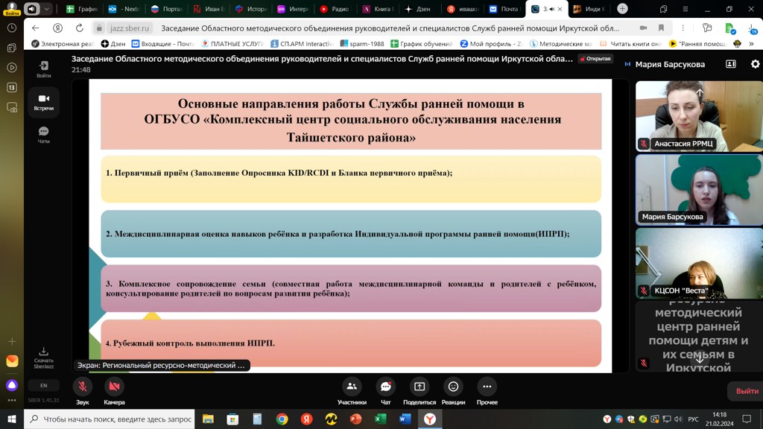The height and width of the screenshot is (429, 763).
Task: Turn on the Камера video toggle
Action: pyautogui.click(x=114, y=387)
